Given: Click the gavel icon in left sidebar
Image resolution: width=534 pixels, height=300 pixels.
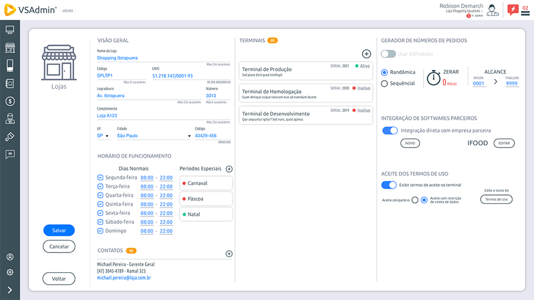Looking at the screenshot, I should tap(9, 136).
